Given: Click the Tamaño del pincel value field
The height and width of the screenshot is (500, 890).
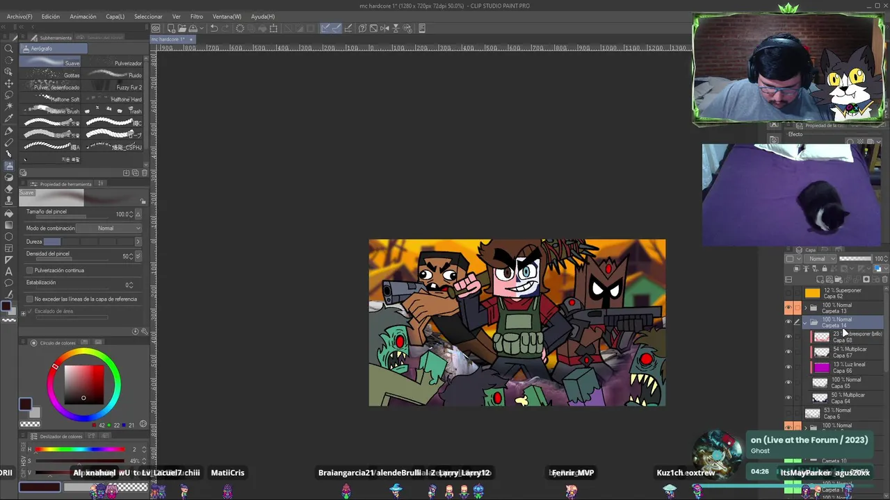Looking at the screenshot, I should click(x=122, y=214).
